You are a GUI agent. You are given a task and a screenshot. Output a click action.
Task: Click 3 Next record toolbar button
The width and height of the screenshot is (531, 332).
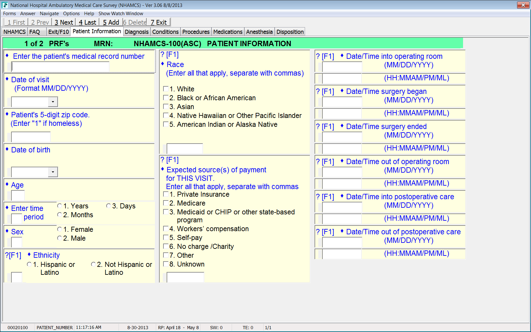[64, 22]
